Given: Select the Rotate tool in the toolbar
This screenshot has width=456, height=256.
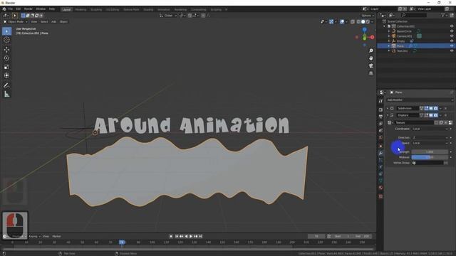Looking at the screenshot, I should coord(6,58).
